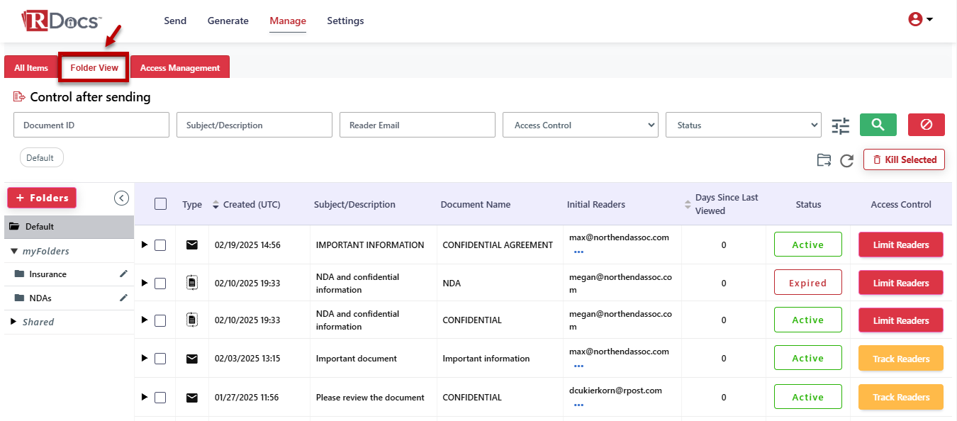Run search with green magnifier button

878,125
